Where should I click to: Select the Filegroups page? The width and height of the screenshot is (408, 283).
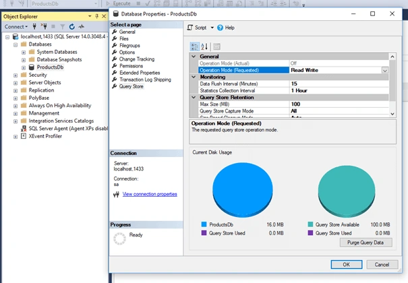[x=129, y=45]
